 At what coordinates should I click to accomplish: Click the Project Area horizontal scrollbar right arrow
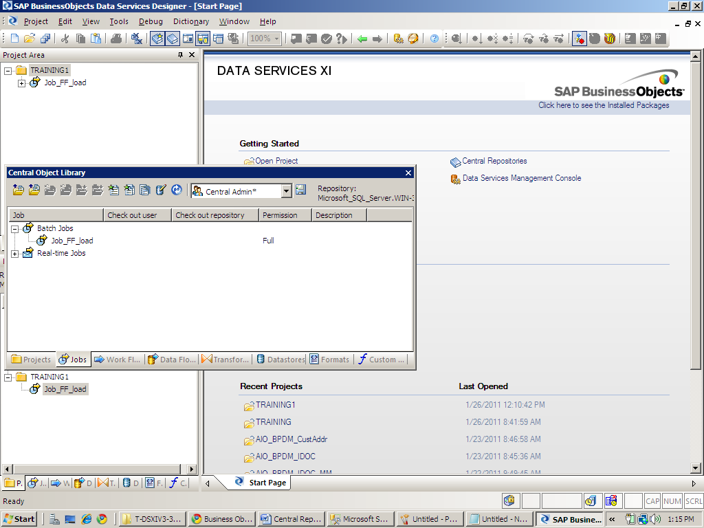pyautogui.click(x=192, y=469)
